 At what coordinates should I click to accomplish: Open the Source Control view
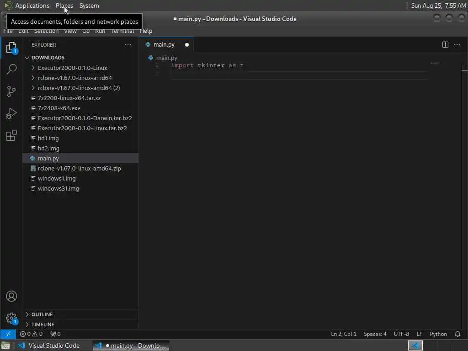[x=11, y=91]
